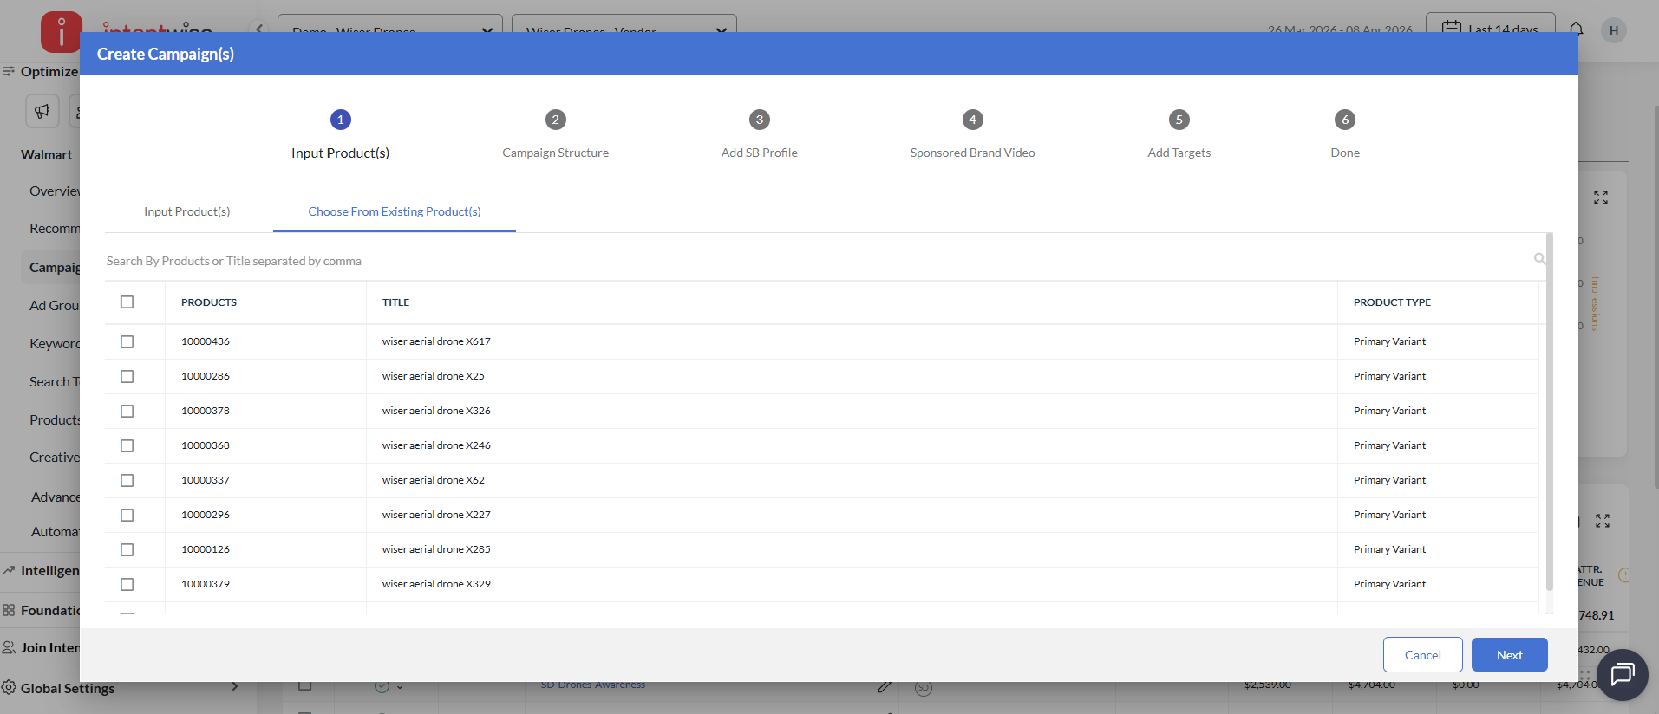Select the checkbox for product 10000436
The width and height of the screenshot is (1659, 714).
coord(127,341)
